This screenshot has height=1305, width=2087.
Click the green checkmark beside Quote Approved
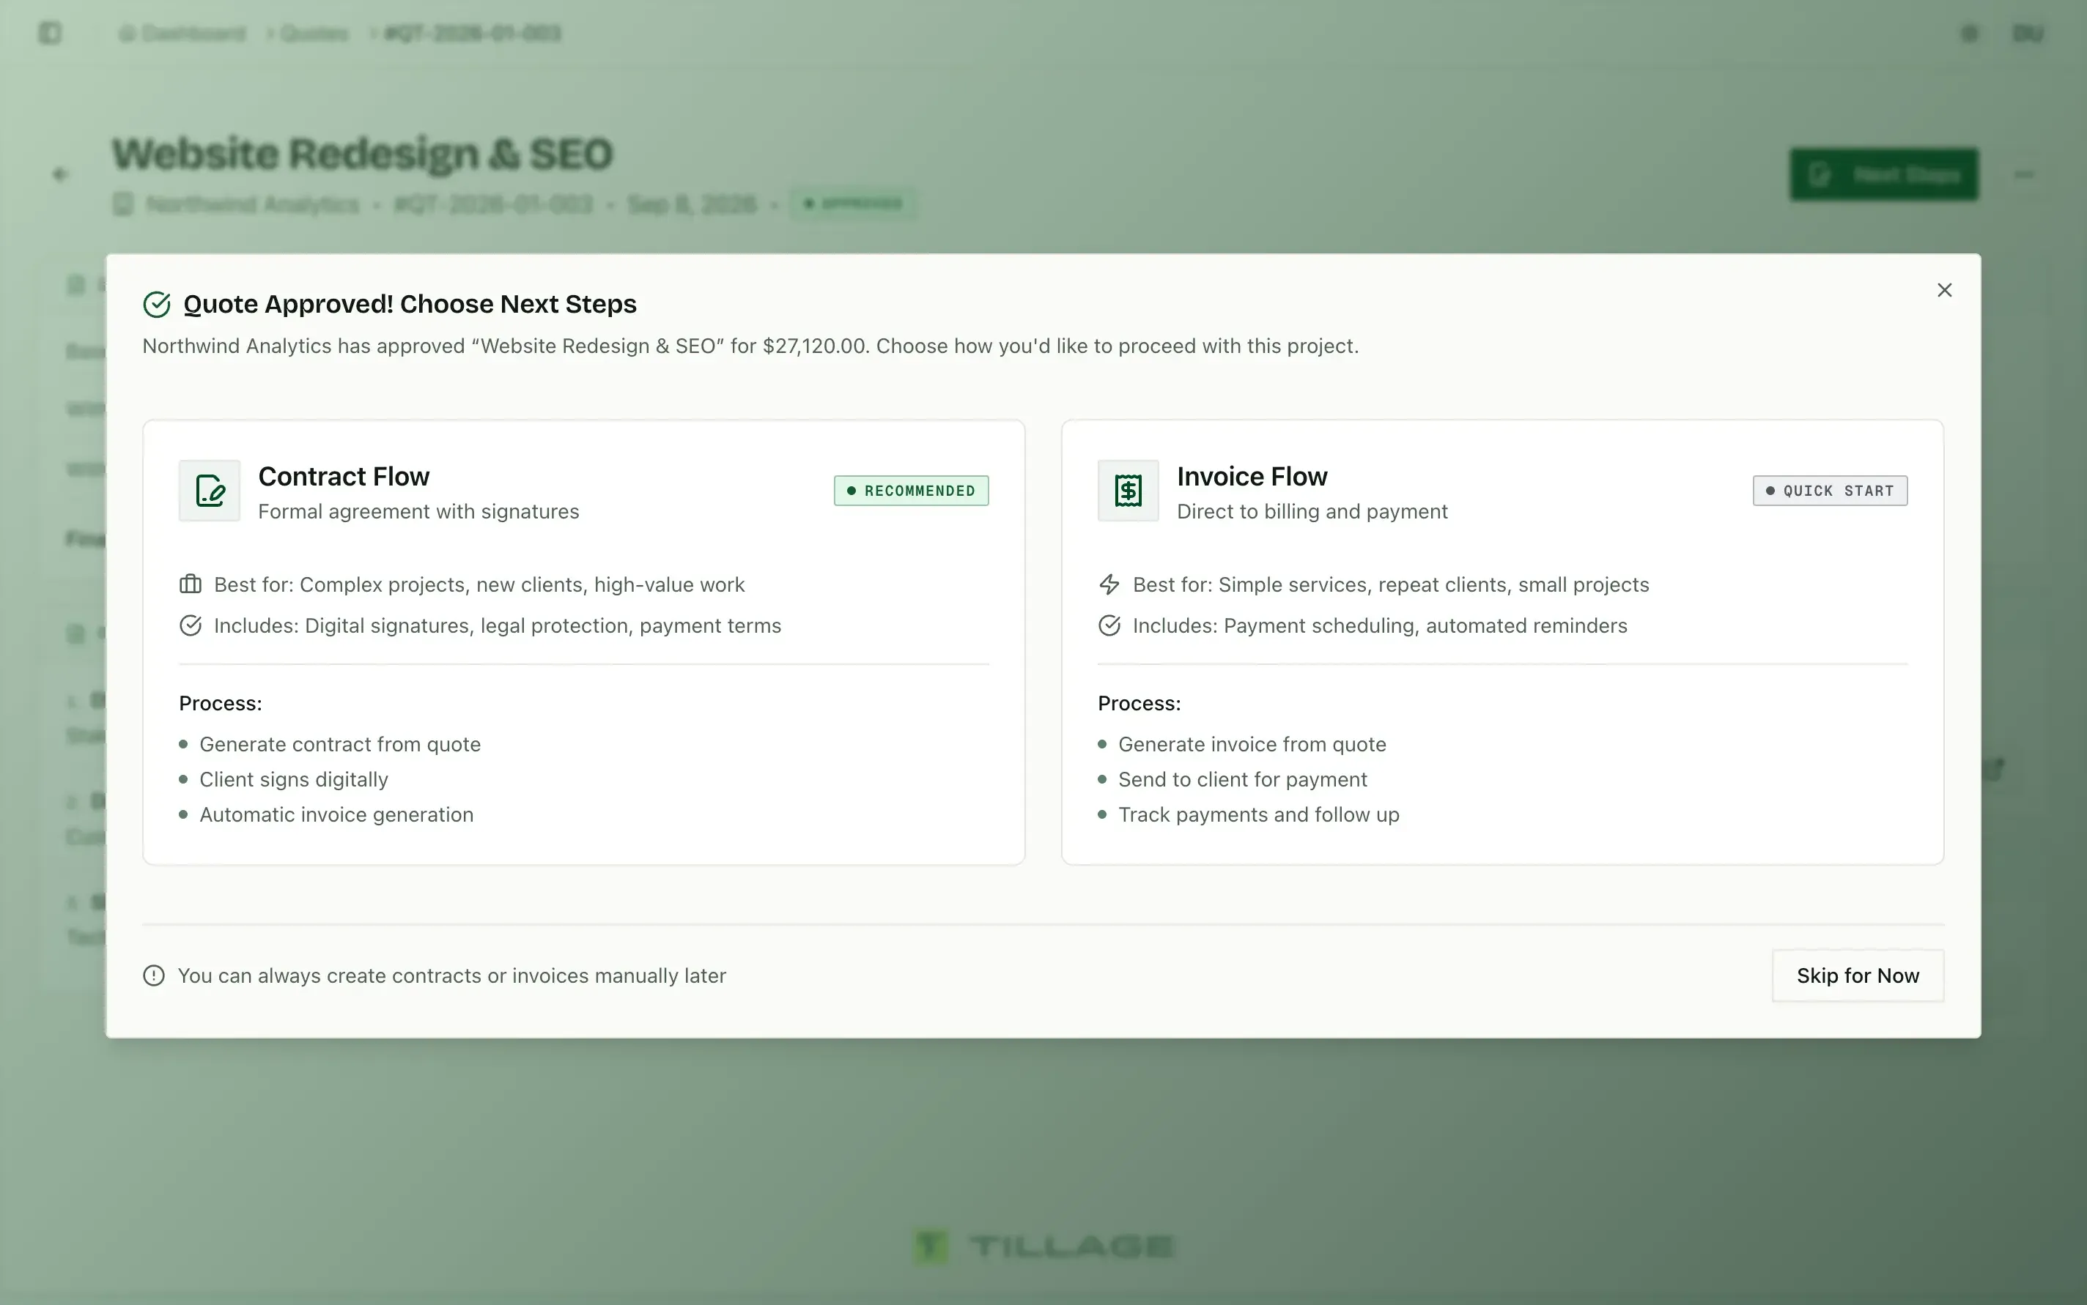click(156, 304)
